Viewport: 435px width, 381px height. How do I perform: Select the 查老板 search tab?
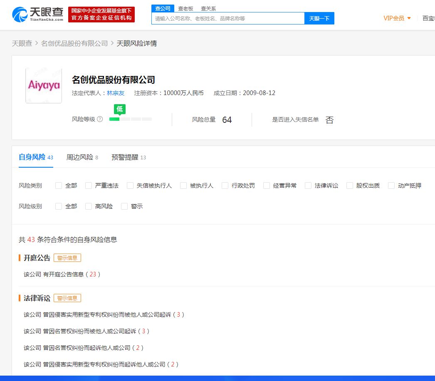(185, 9)
